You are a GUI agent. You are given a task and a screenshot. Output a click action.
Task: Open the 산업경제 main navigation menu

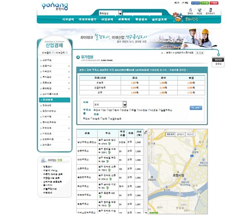pos(107,19)
